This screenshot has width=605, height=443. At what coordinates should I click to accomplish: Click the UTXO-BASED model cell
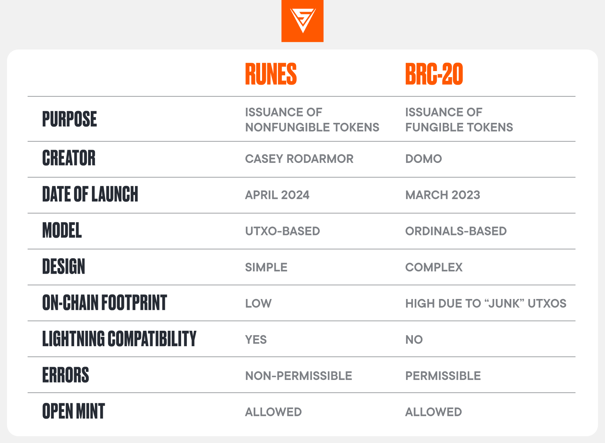[x=282, y=231]
